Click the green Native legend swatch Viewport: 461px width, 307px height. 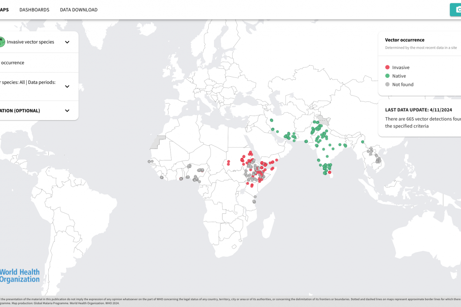pos(387,76)
